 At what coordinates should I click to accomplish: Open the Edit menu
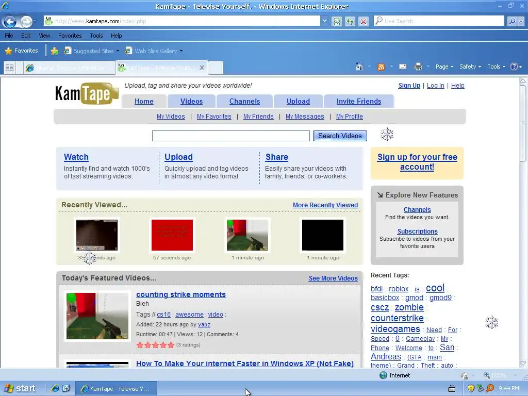click(x=26, y=36)
